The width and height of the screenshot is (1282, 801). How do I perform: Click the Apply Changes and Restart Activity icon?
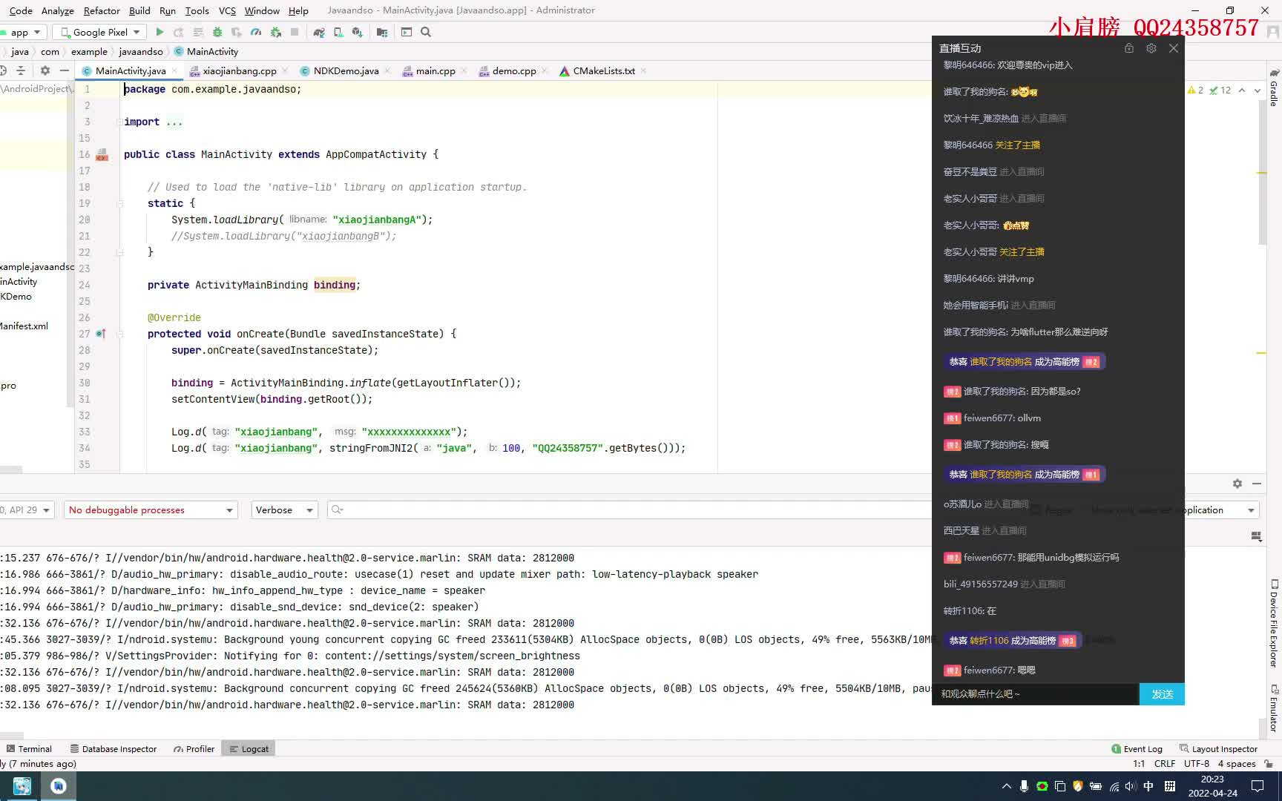(178, 32)
